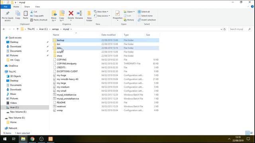Click This PC in address bar
The image size is (255, 143).
tap(31, 29)
